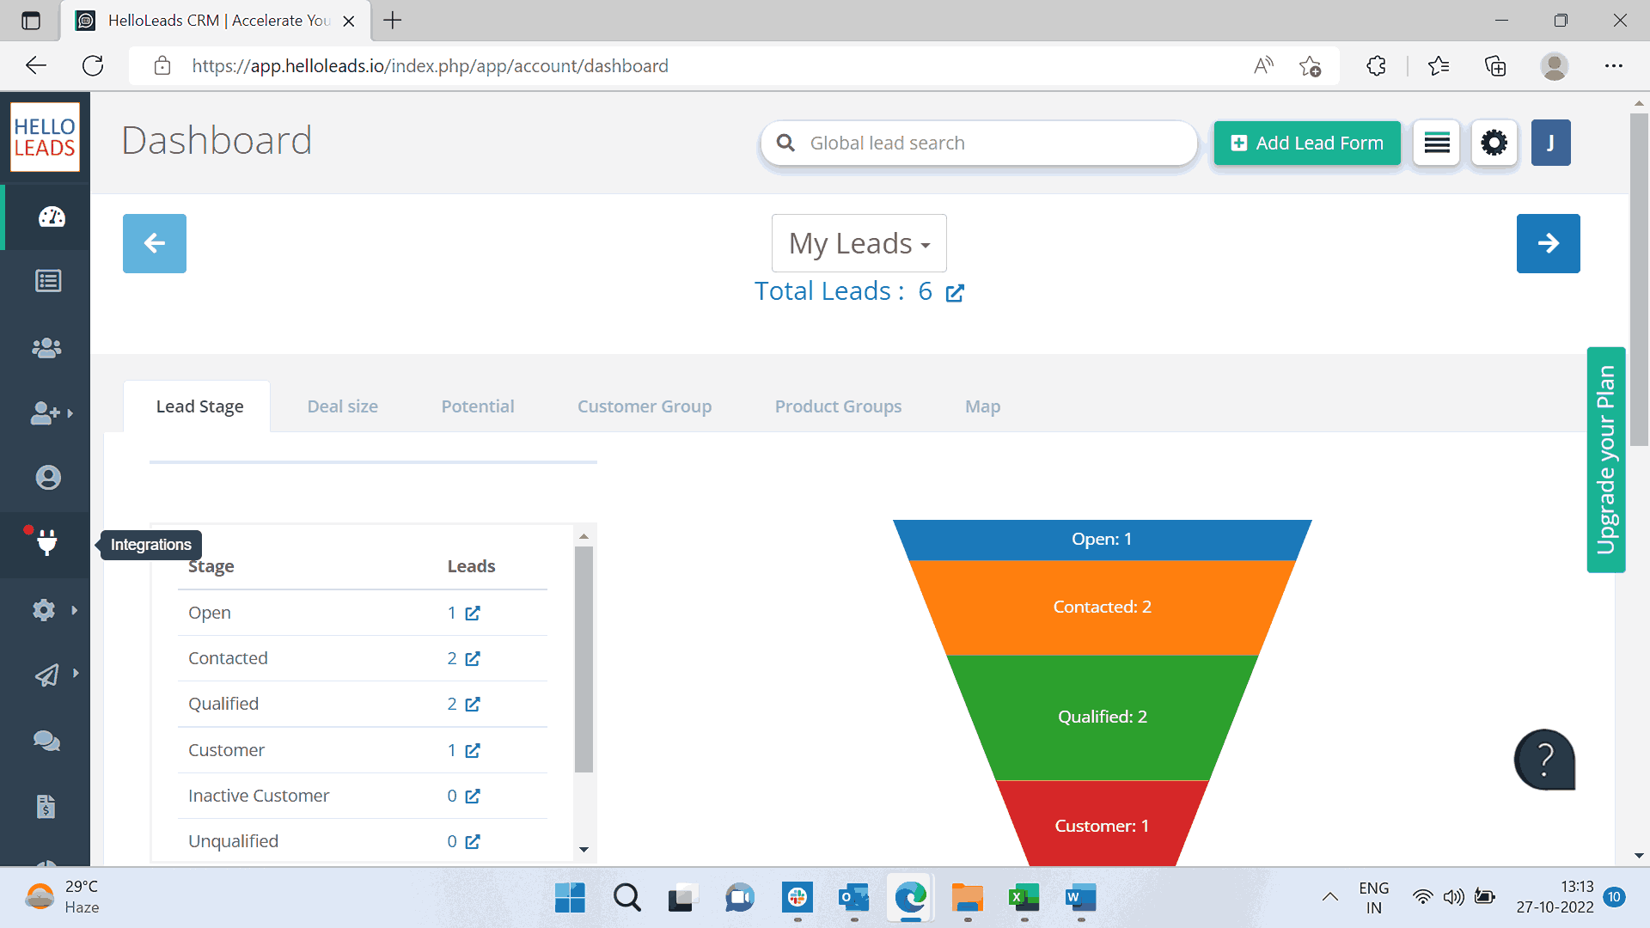The image size is (1650, 928).
Task: Click the browser refresh button
Action: click(x=93, y=66)
